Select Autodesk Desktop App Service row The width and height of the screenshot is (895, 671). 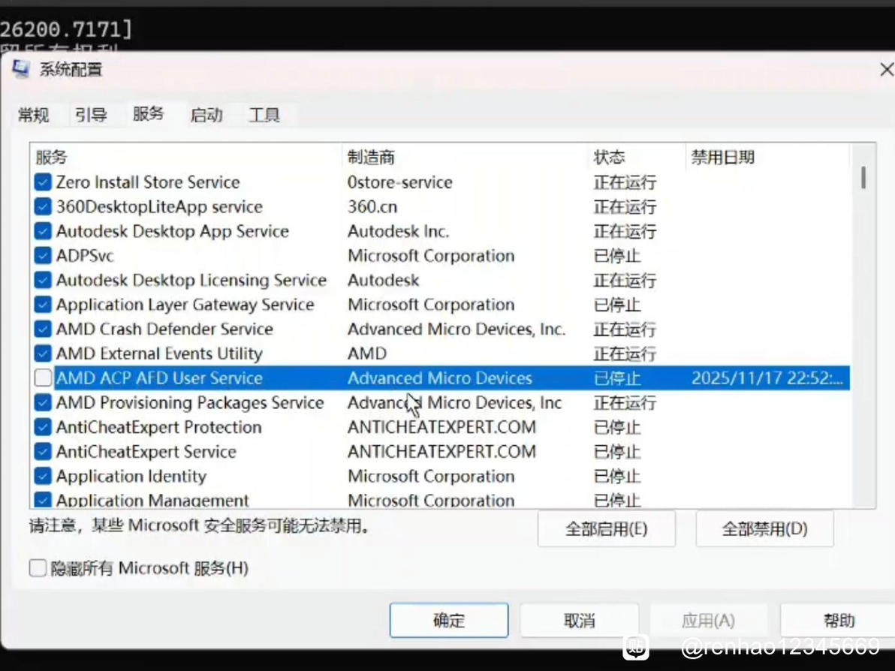pyautogui.click(x=441, y=231)
